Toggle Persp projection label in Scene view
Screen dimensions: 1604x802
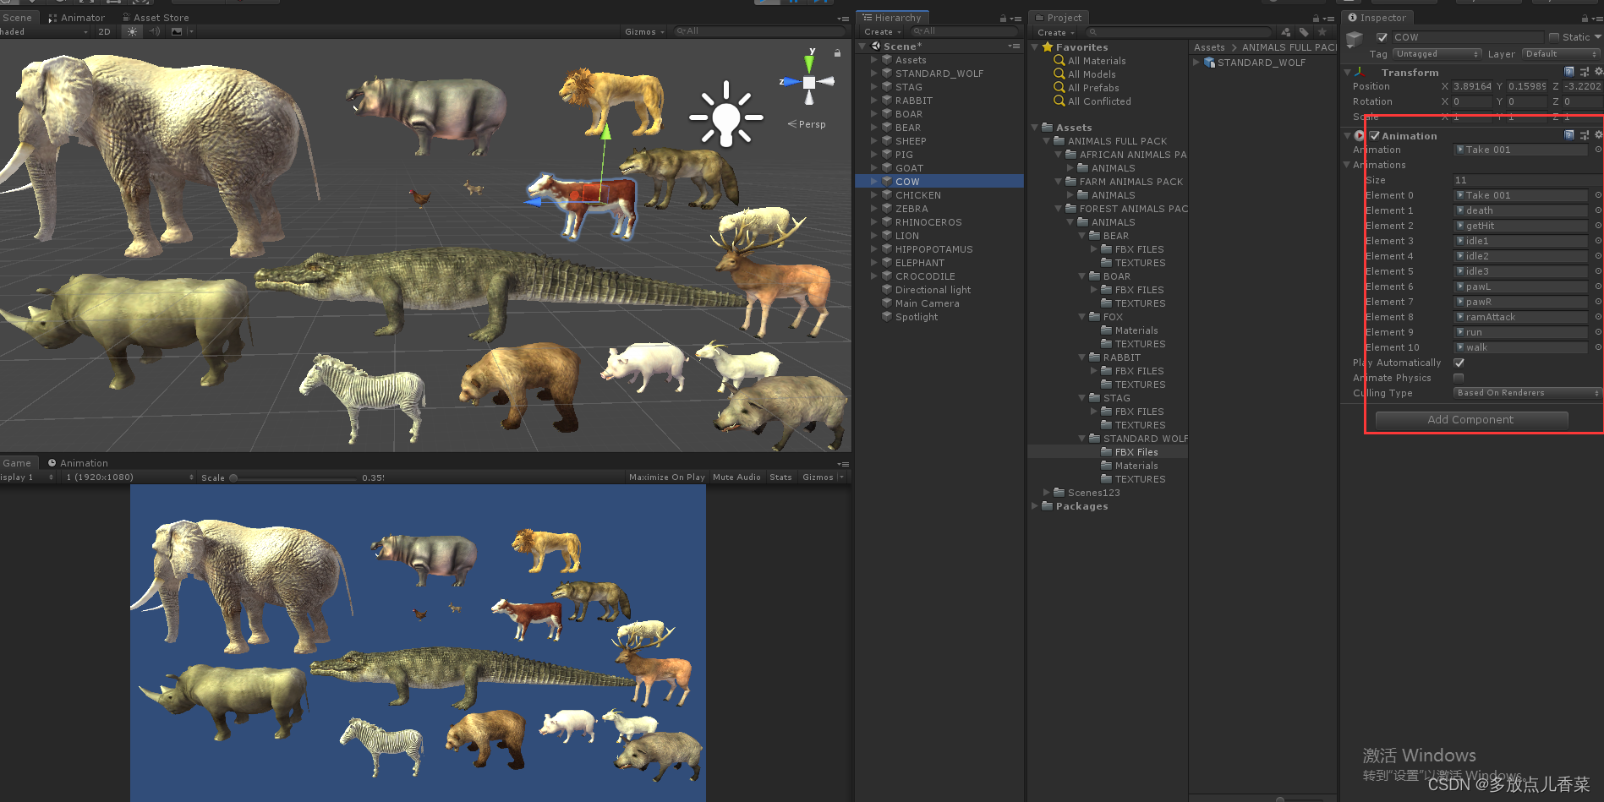coord(807,124)
